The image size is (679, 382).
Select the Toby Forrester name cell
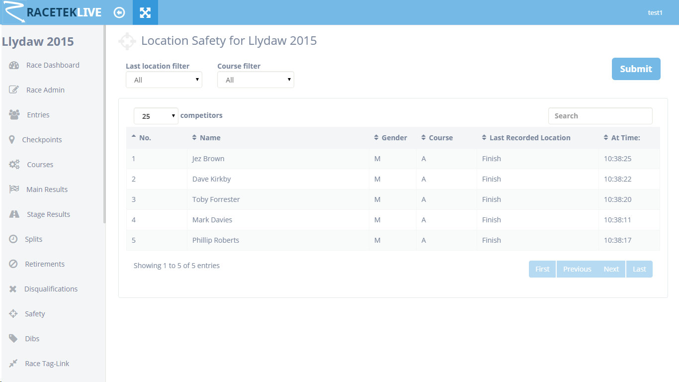tap(278, 199)
